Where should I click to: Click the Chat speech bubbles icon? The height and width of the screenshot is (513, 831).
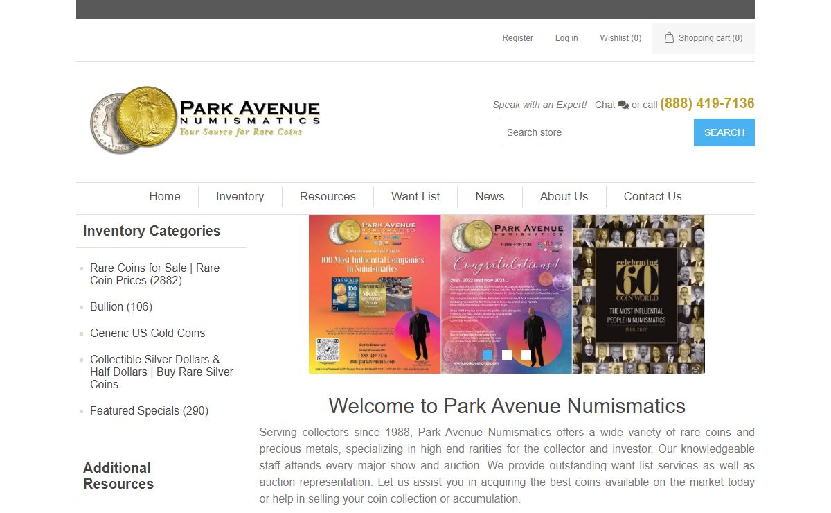tap(623, 105)
